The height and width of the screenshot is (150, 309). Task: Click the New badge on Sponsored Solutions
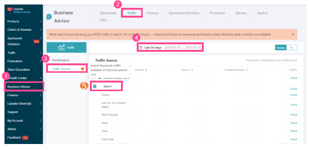(37, 42)
